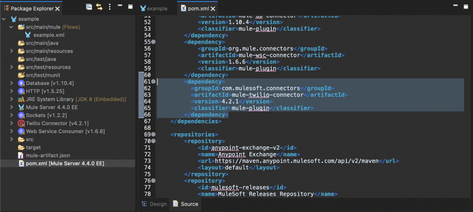The width and height of the screenshot is (473, 212).
Task: Maximize the editor area
Action: tap(467, 6)
